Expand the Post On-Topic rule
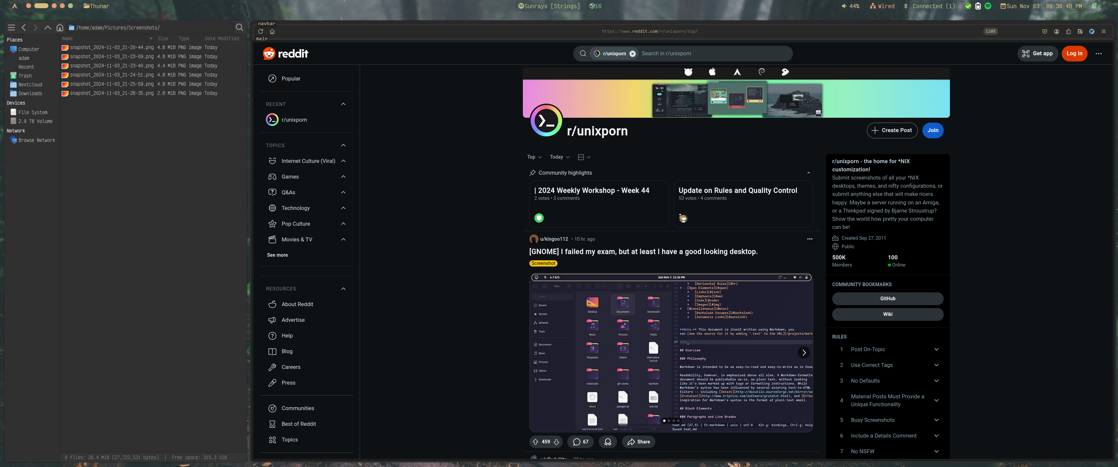 pyautogui.click(x=936, y=349)
